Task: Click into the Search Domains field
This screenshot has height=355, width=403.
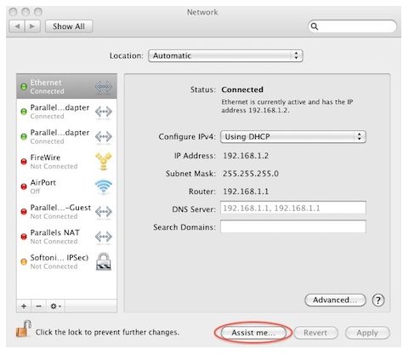Action: 293,226
